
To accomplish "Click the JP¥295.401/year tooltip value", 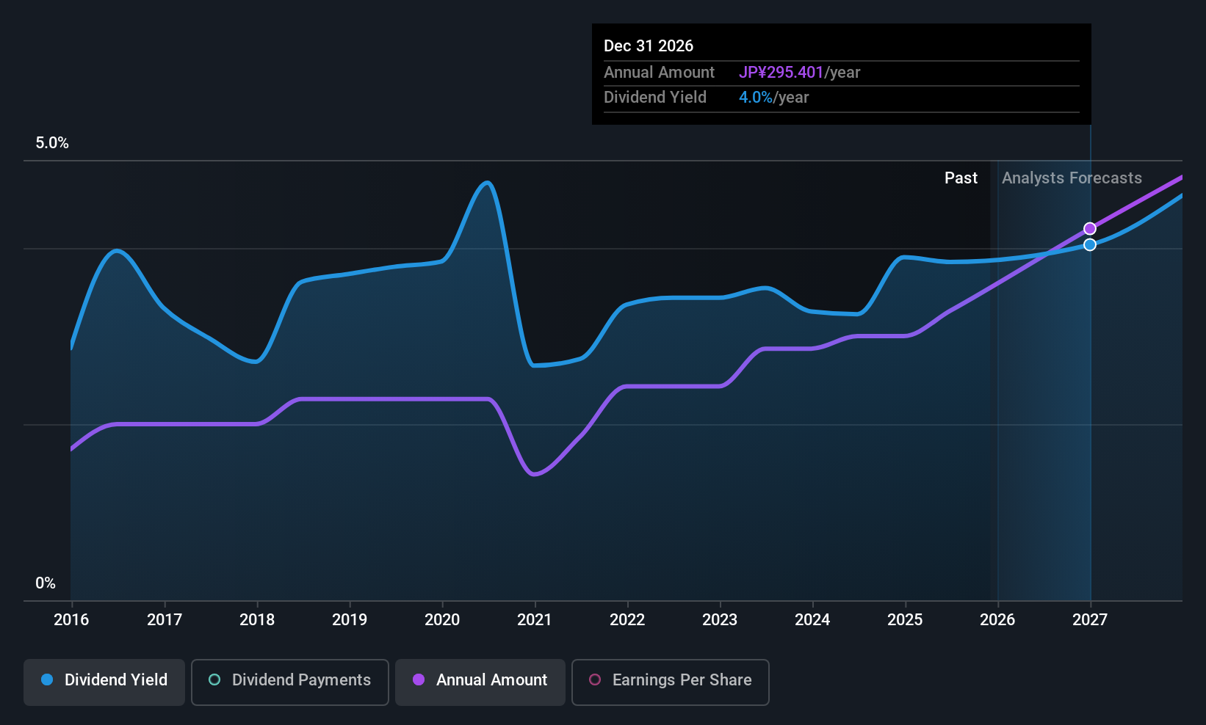I will pyautogui.click(x=799, y=73).
